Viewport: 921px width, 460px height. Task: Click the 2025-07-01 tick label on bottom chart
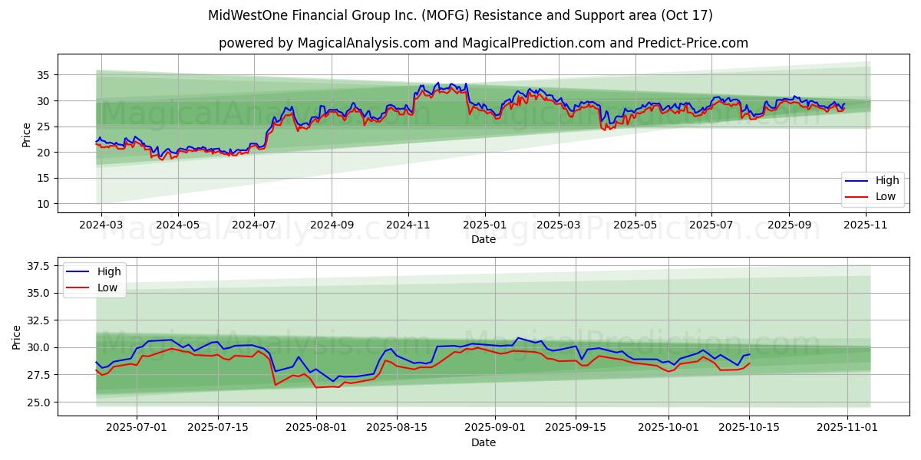(137, 428)
